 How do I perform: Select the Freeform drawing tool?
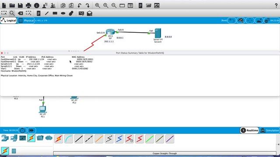tap(71, 13)
